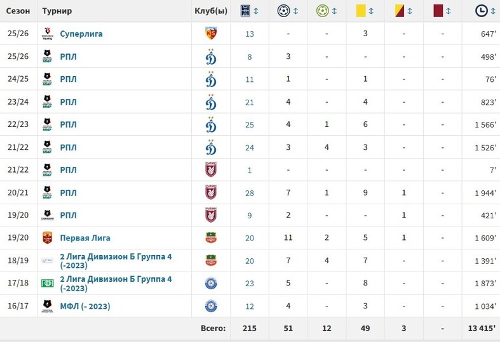500x342 pixels.
Task: Sort by second yellow cards arrow
Action: (x=410, y=11)
